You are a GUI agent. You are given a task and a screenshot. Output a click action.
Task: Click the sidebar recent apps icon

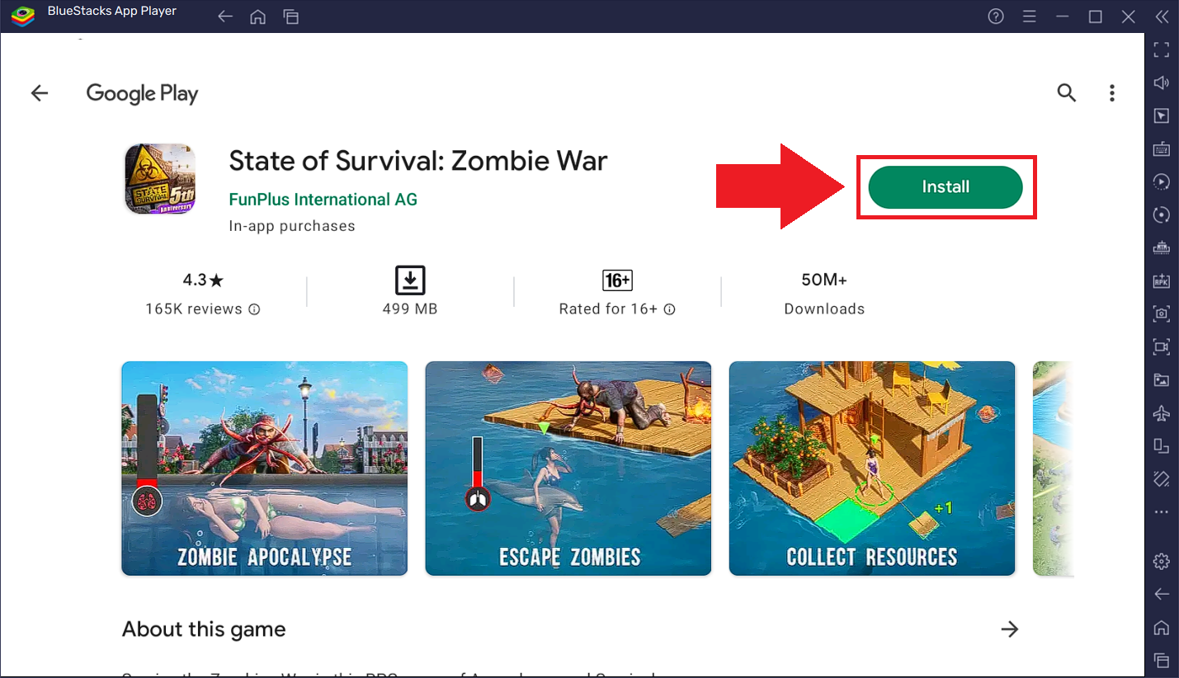click(x=1162, y=660)
